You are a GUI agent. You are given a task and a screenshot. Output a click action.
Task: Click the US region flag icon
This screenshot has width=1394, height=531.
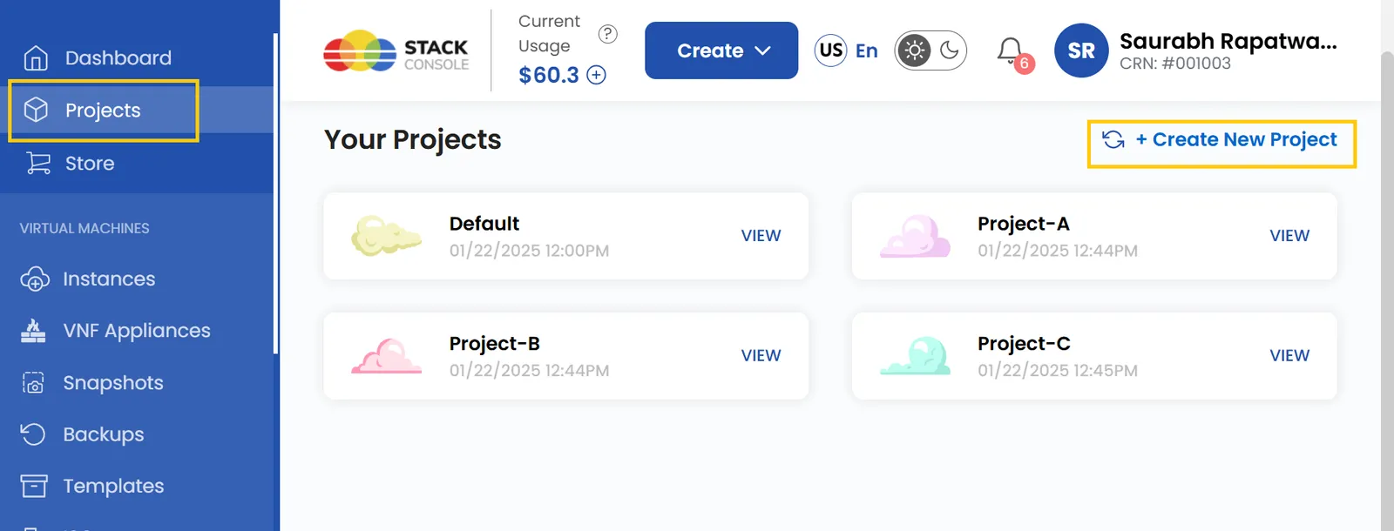point(831,50)
